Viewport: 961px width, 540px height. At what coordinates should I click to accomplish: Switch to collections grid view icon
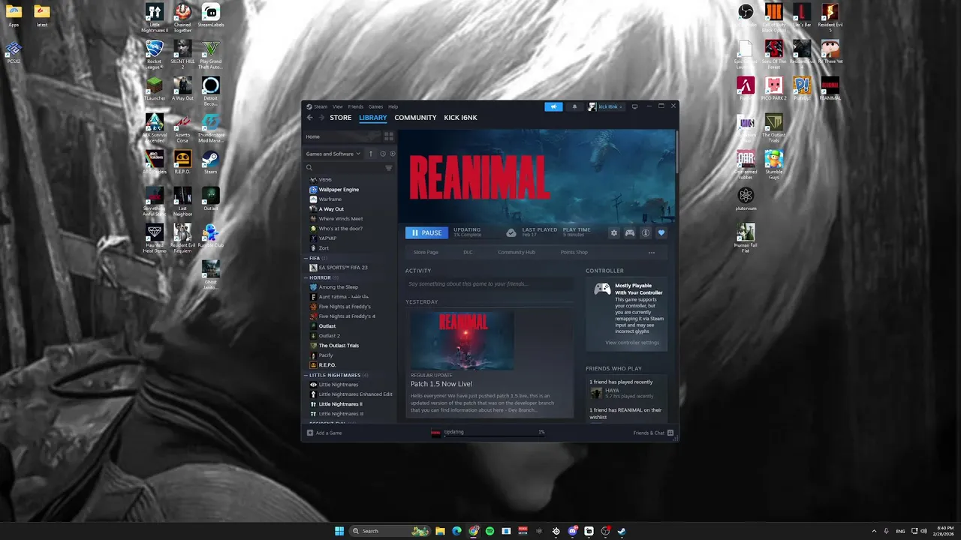(x=389, y=136)
